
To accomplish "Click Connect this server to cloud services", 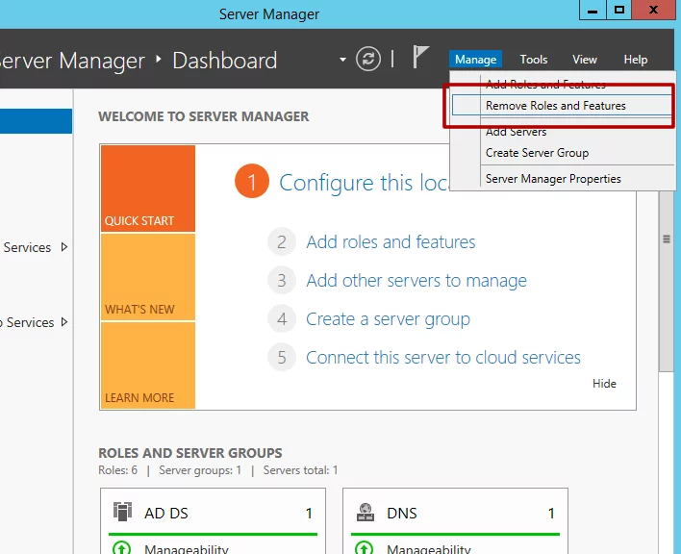I will click(442, 358).
